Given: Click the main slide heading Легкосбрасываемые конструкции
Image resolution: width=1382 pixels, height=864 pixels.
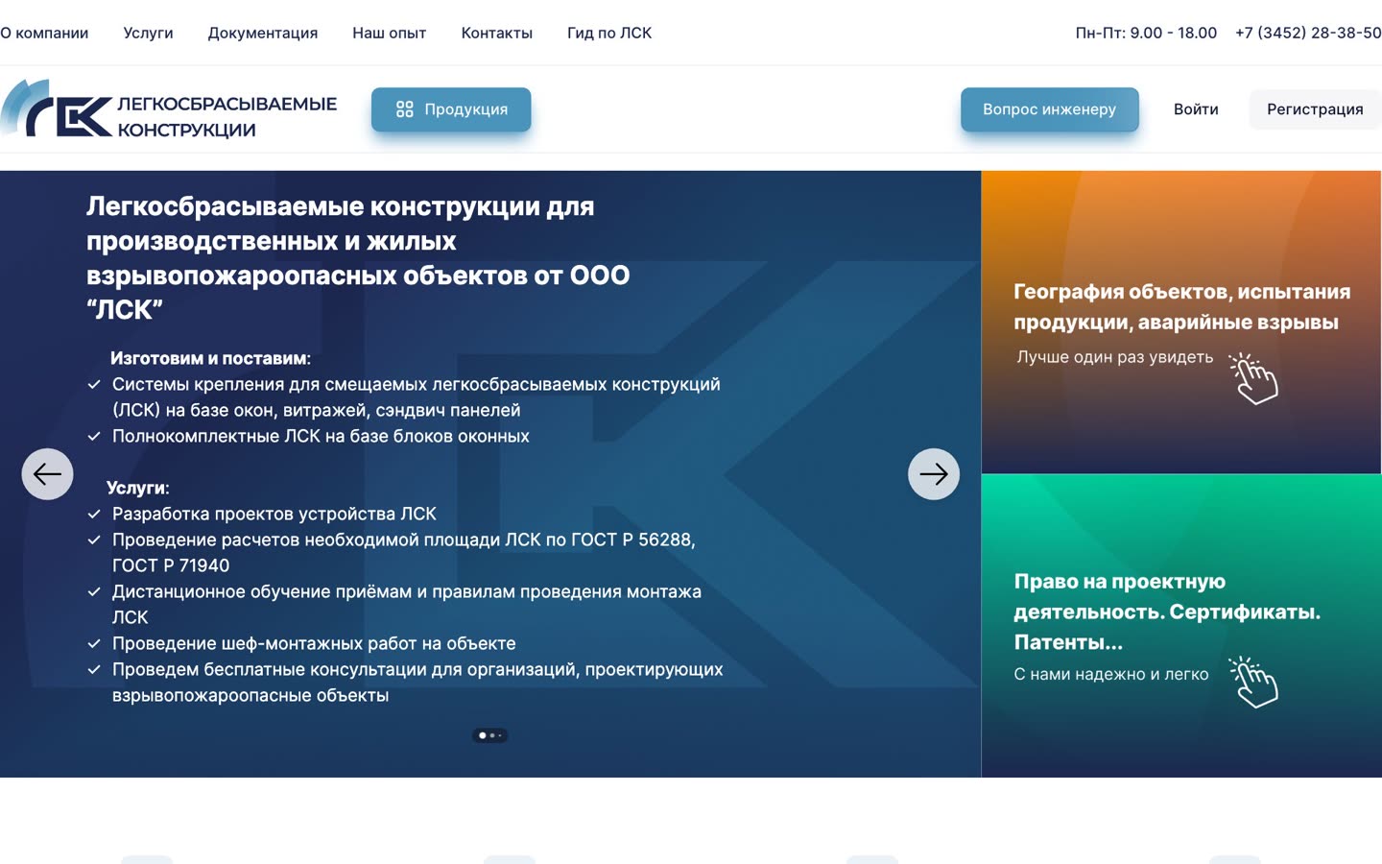Looking at the screenshot, I should (x=359, y=258).
